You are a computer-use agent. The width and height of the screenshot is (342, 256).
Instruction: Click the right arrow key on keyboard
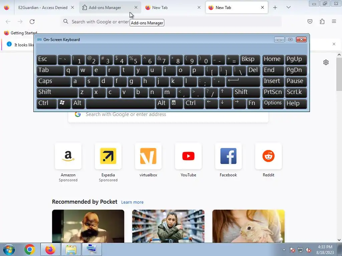click(x=239, y=104)
